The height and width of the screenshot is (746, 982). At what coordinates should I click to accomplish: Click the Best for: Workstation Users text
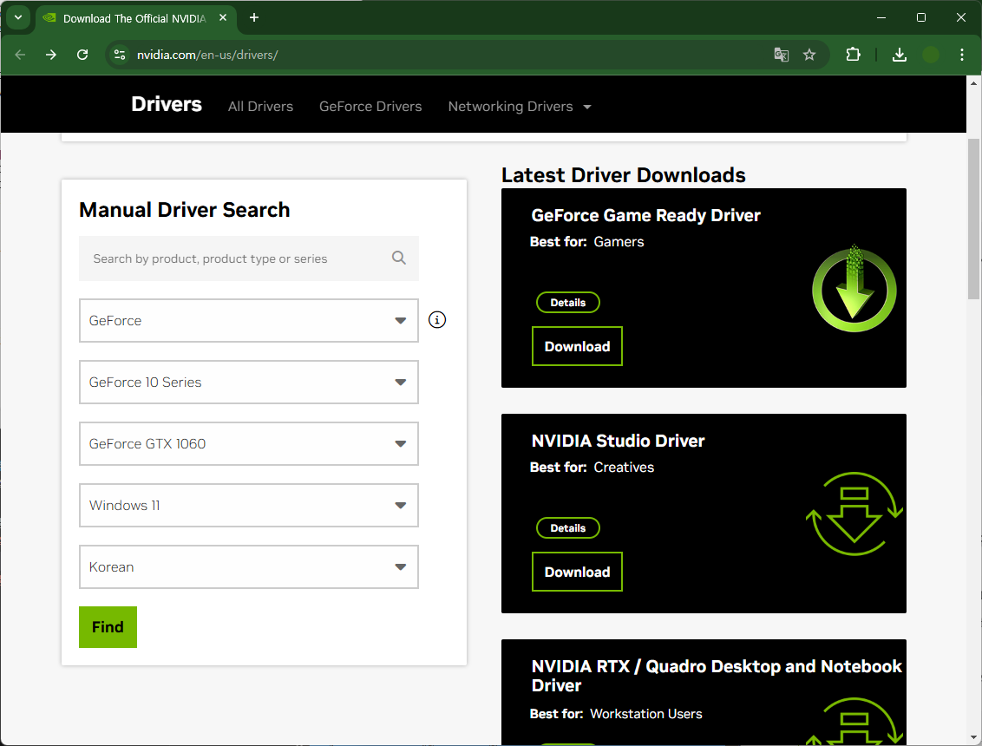(x=616, y=714)
